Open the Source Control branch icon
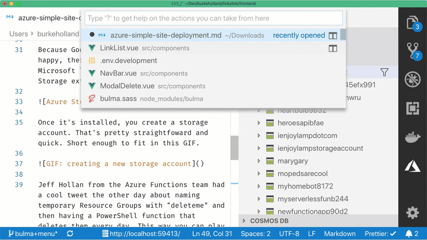Viewport: 427px width, 240px height. click(412, 51)
